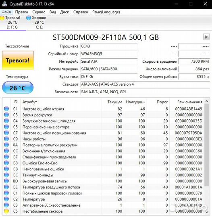The image size is (212, 217).
Task: Click the Атрибут column header
Action: [x=61, y=102]
